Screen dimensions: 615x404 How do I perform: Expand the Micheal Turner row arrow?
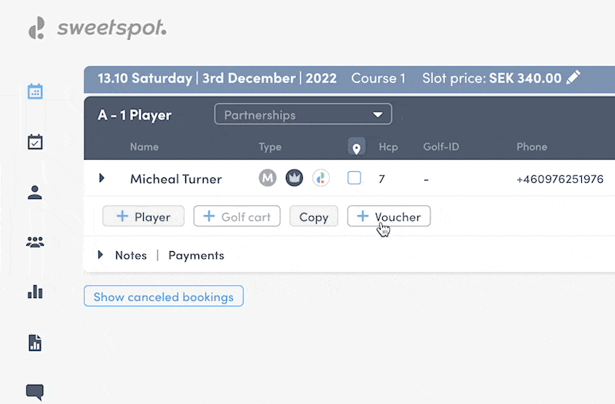click(101, 178)
